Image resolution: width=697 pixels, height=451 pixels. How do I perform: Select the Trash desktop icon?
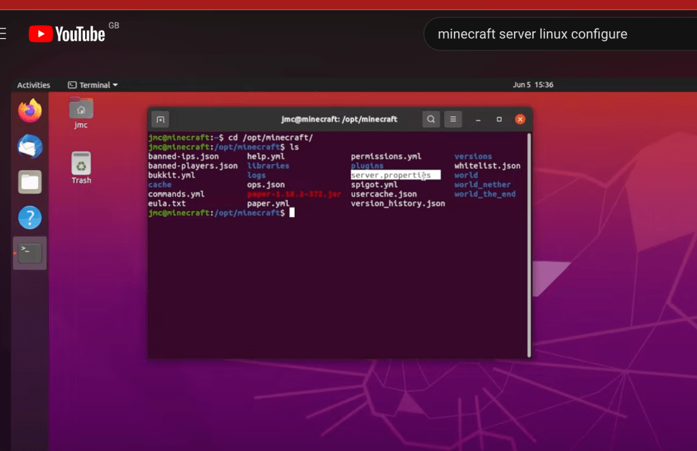(x=81, y=168)
